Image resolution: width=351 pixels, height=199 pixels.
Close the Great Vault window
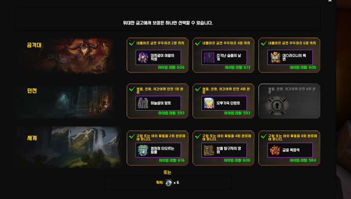click(x=330, y=1)
